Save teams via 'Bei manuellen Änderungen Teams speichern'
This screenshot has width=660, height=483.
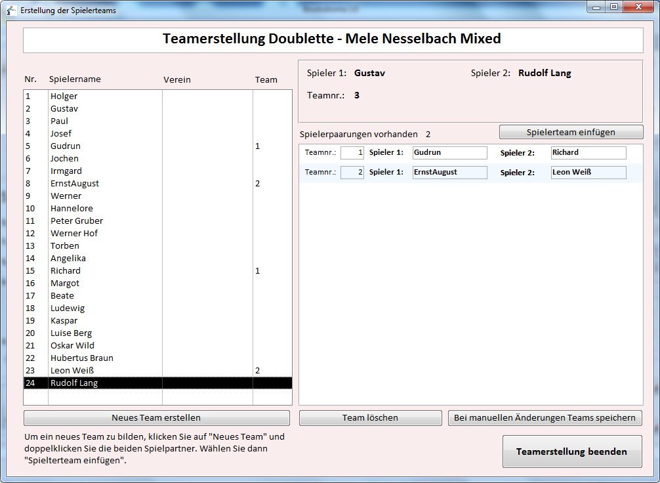pyautogui.click(x=545, y=418)
